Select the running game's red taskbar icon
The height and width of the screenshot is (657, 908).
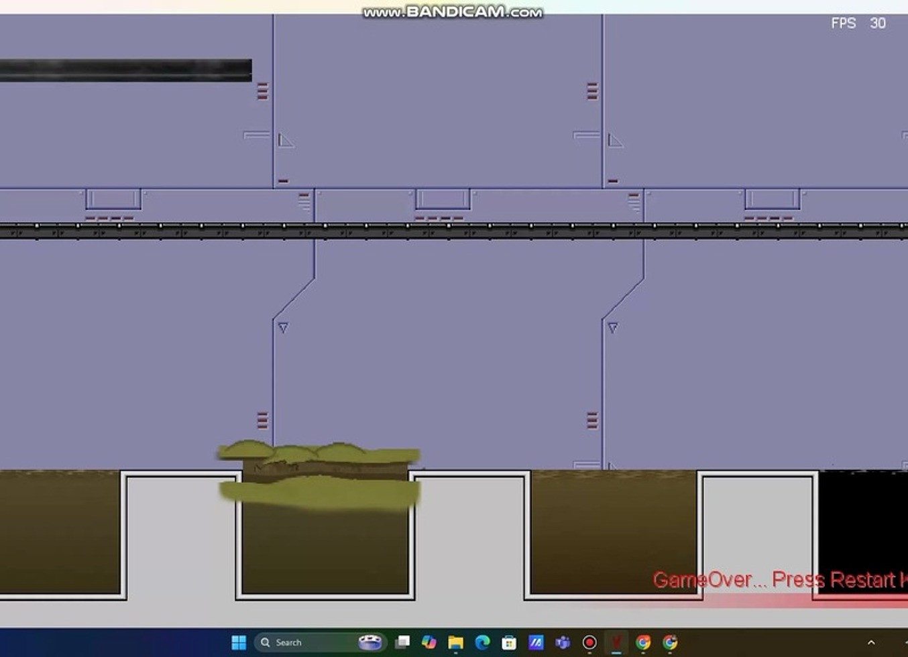(616, 642)
